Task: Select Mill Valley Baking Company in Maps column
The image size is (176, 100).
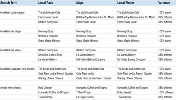Action: (x=91, y=59)
